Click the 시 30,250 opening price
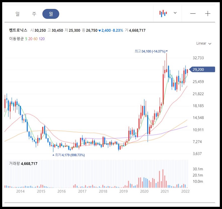Image resolution: width=222 pixels, height=209 pixels. 38,30
